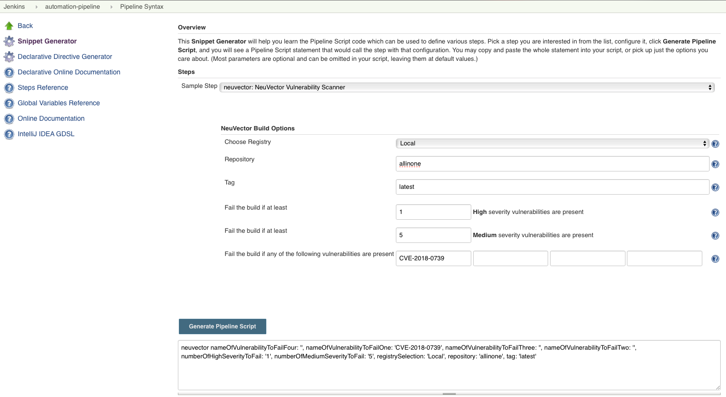Open Global Variables Reference link
726x397 pixels.
pos(58,103)
